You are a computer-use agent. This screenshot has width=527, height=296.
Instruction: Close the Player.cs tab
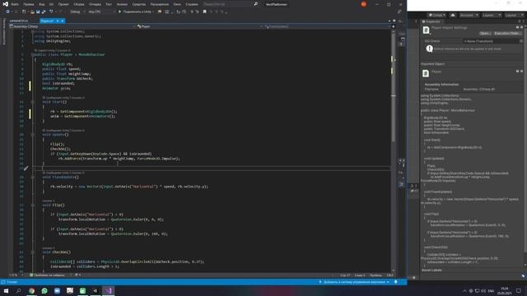point(63,21)
